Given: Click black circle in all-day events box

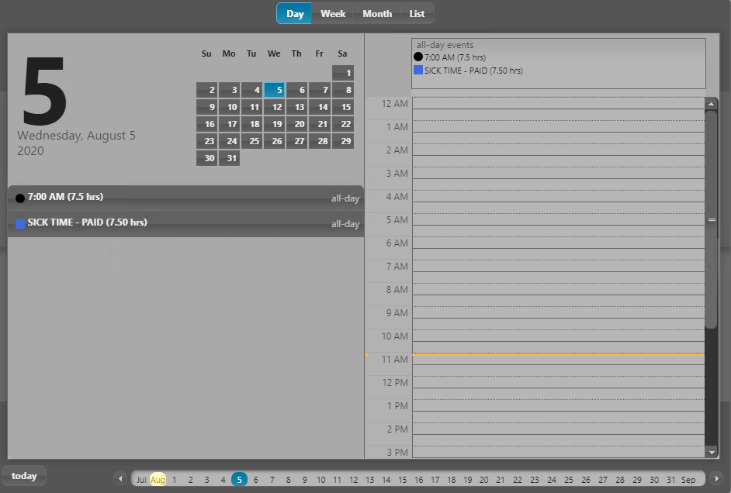Looking at the screenshot, I should (418, 57).
